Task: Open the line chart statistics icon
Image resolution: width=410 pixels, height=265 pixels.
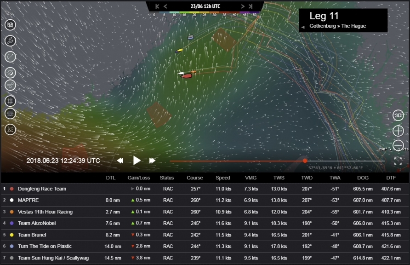Action: (x=10, y=129)
